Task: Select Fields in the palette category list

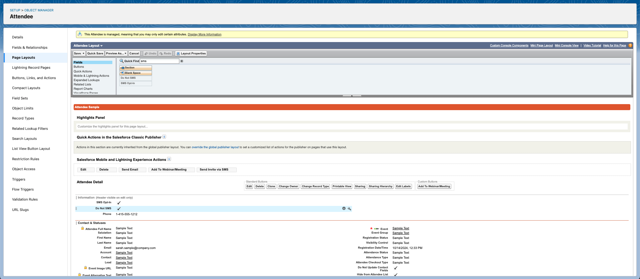Action: pos(93,62)
